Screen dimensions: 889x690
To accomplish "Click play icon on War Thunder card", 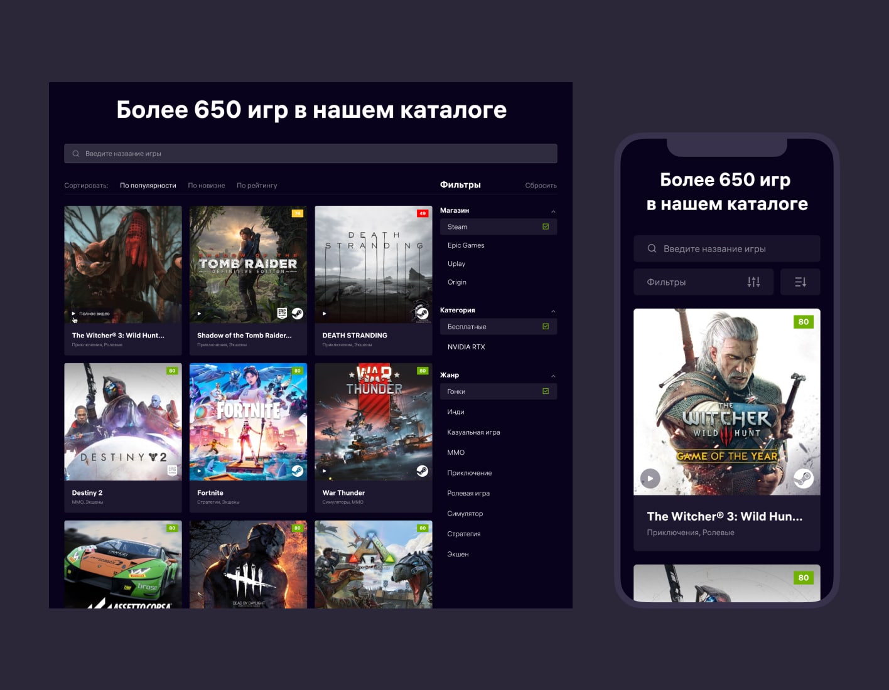I will (325, 471).
